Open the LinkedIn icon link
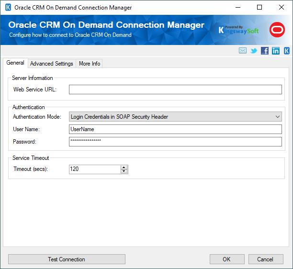This screenshot has width=293, height=269. [x=276, y=51]
